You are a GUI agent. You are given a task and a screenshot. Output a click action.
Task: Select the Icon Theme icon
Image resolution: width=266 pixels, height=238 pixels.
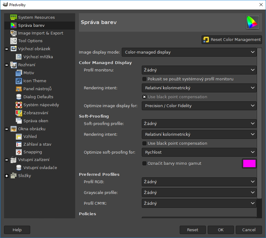pyautogui.click(x=19, y=81)
